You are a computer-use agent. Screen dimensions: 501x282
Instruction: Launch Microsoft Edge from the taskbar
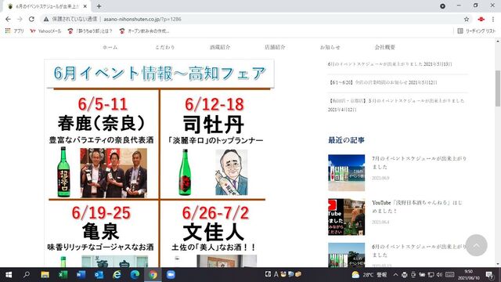[135, 275]
